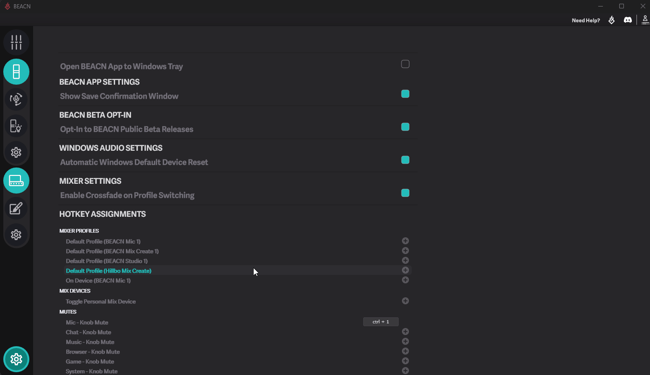
Task: Select the teal BEACN Mic device icon
Action: coord(16,72)
